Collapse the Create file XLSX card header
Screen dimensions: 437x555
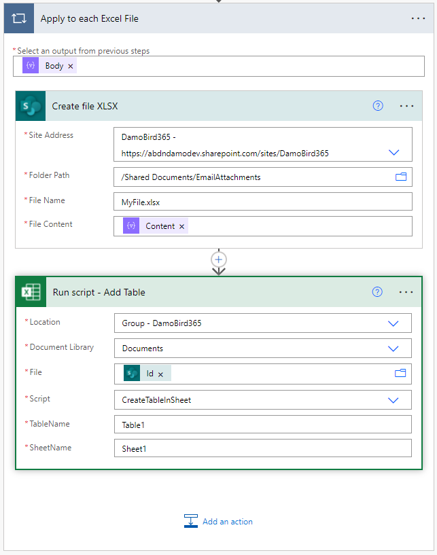coord(219,106)
